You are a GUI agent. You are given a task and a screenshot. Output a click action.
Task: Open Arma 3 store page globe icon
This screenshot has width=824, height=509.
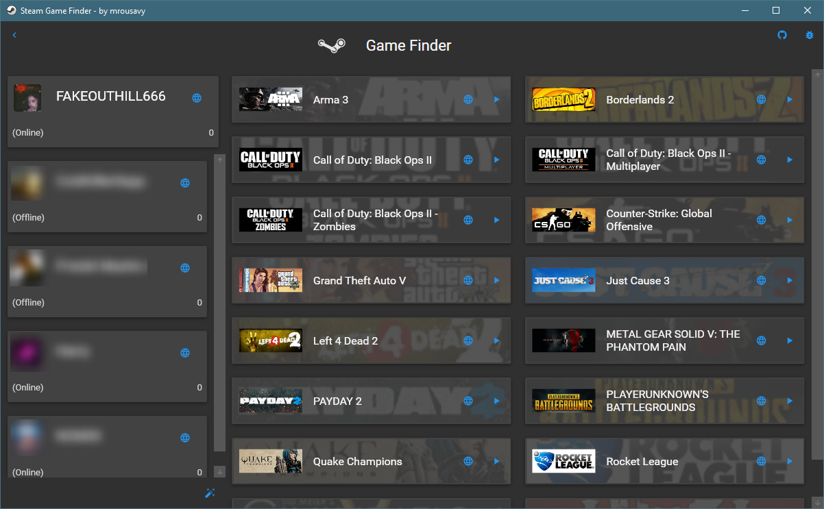[468, 99]
